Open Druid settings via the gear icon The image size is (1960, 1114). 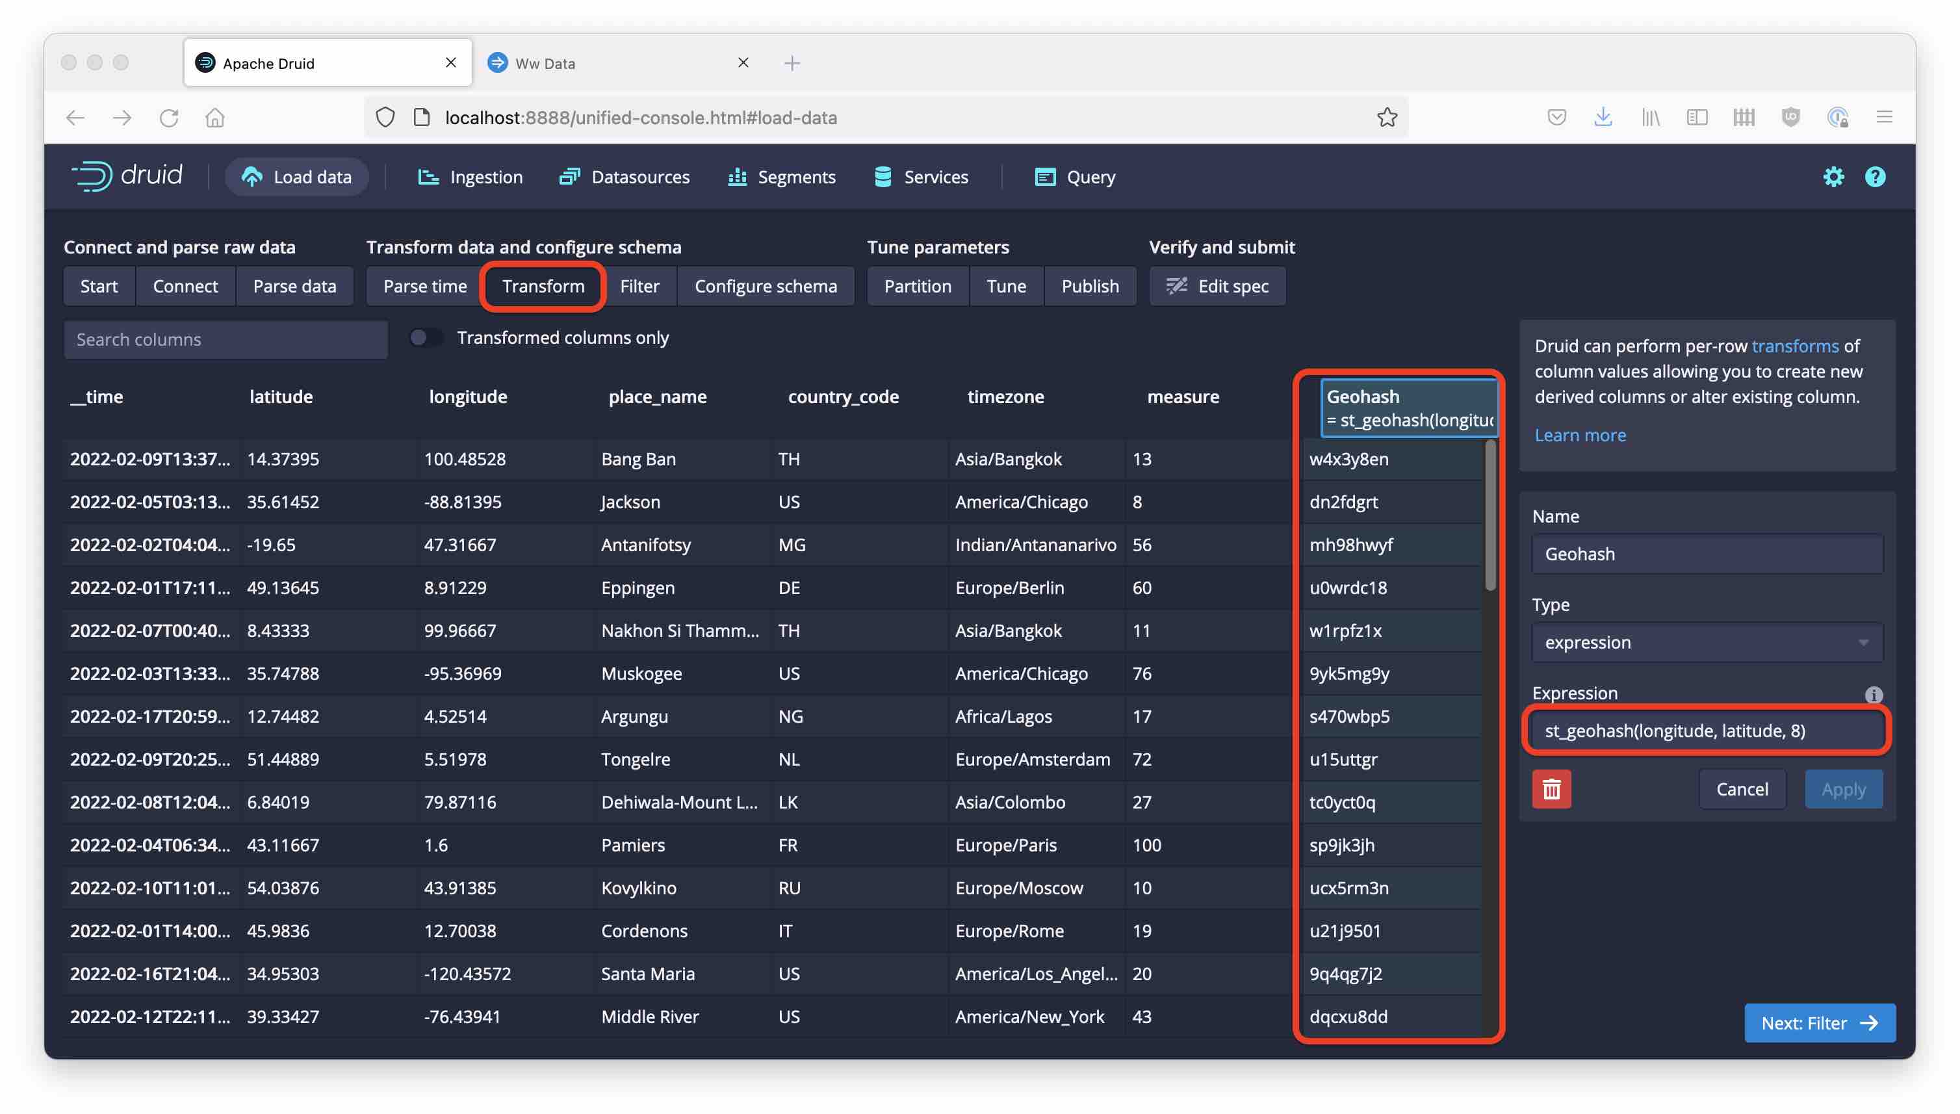pos(1834,177)
